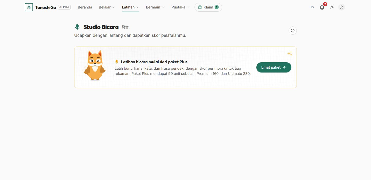Expand the Latihan dropdown menu
The image size is (371, 180).
(x=130, y=7)
